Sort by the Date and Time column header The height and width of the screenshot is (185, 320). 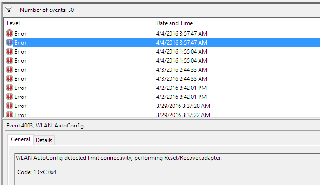click(x=237, y=23)
